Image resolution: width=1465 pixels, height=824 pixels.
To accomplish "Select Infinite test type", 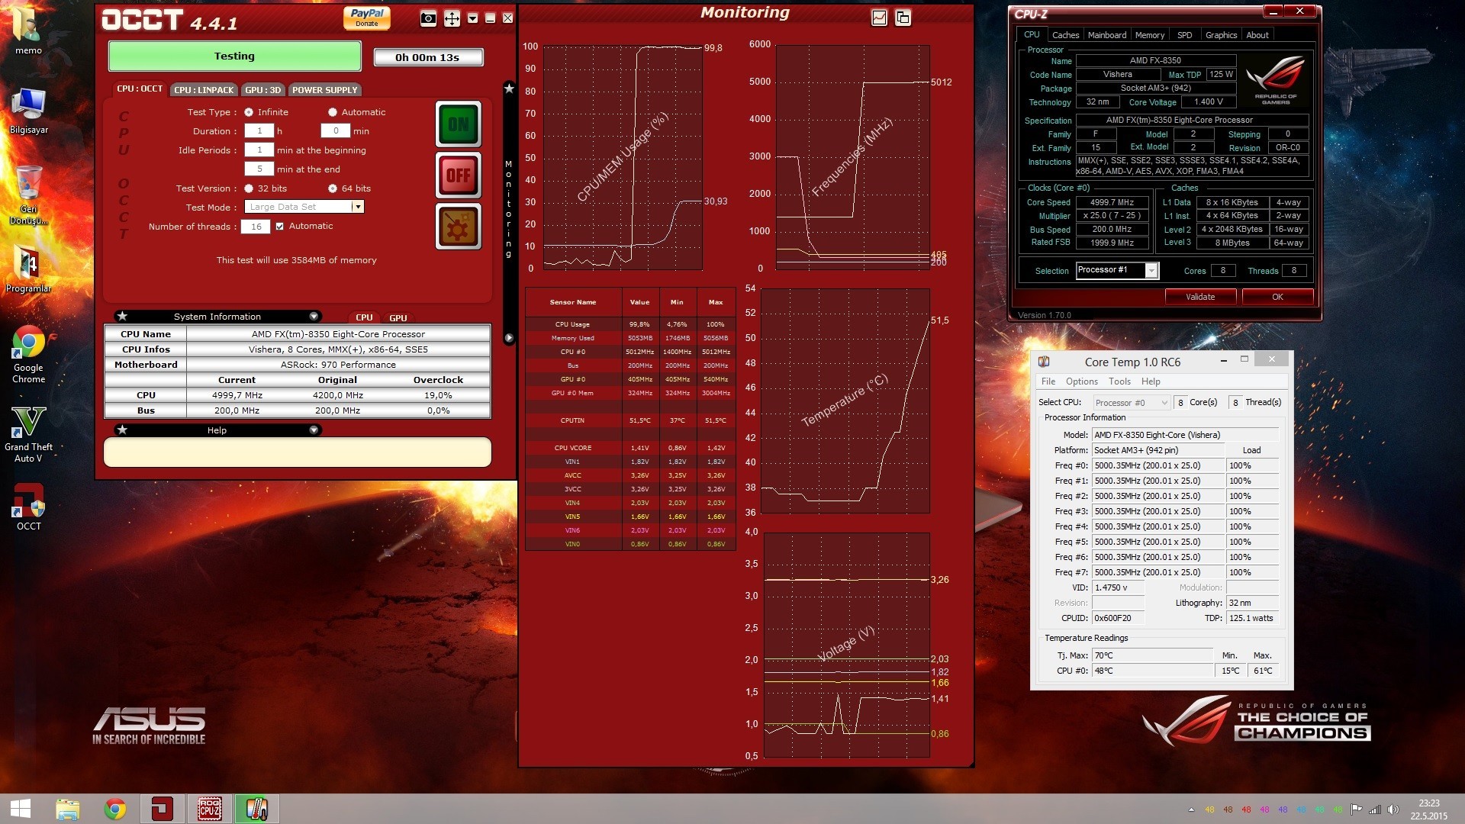I will point(249,112).
